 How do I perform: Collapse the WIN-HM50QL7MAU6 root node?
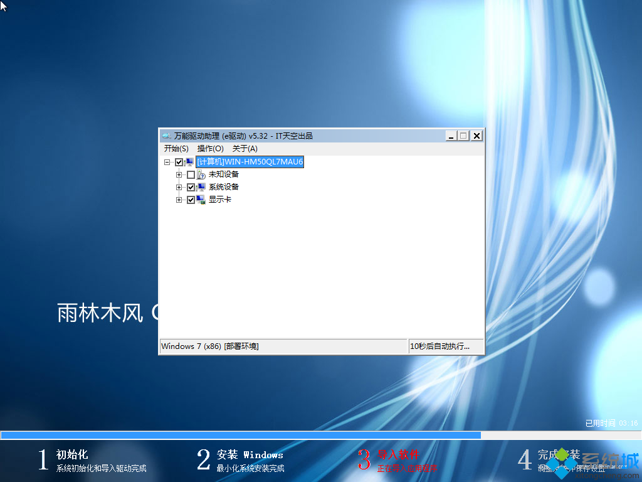pyautogui.click(x=166, y=162)
